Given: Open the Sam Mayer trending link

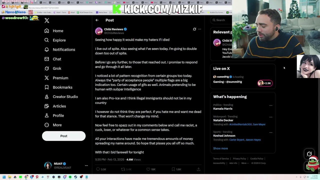Looking at the screenshot, I should point(259,124).
